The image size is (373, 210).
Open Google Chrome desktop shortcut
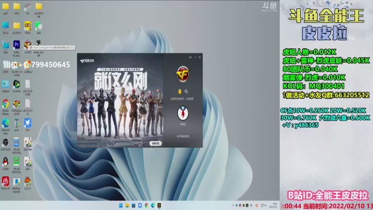6,107
